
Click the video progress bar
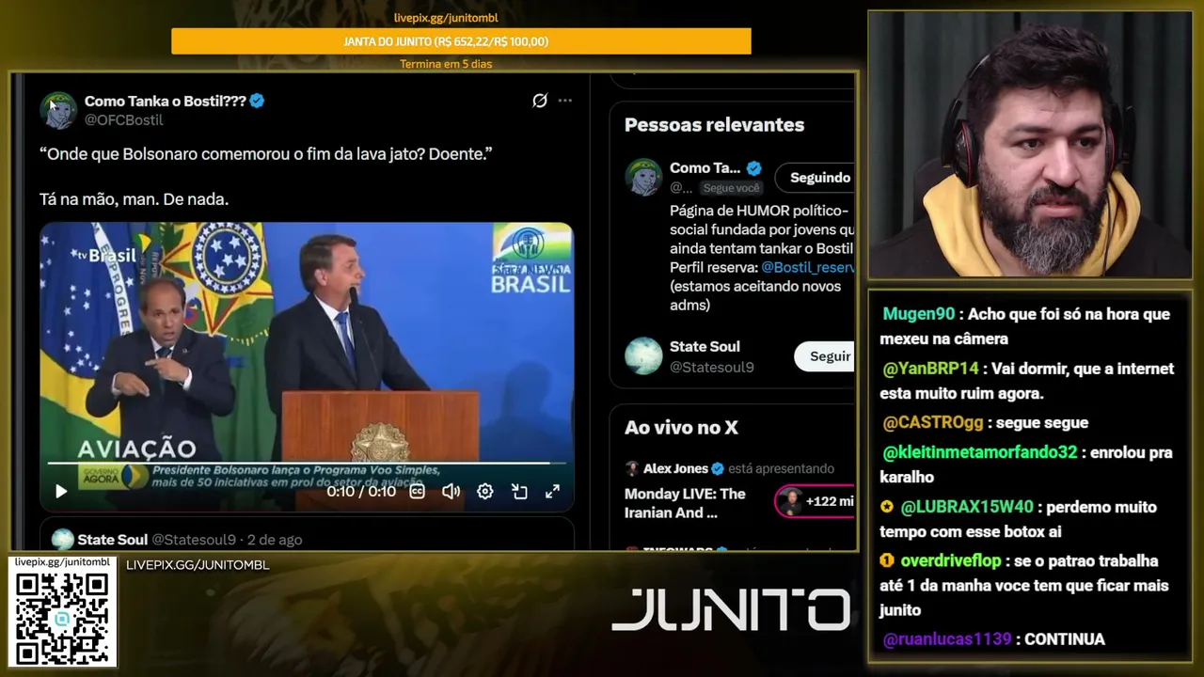pos(307,464)
